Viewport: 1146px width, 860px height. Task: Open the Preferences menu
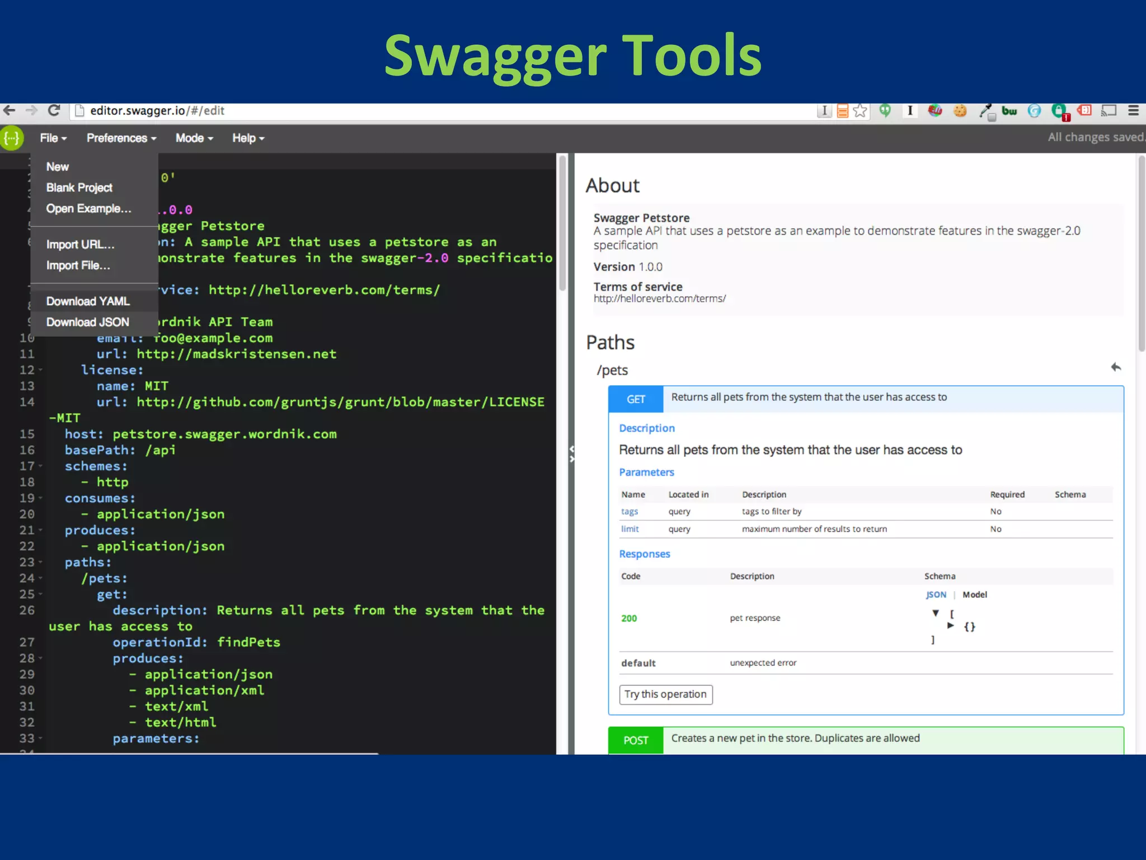tap(121, 138)
